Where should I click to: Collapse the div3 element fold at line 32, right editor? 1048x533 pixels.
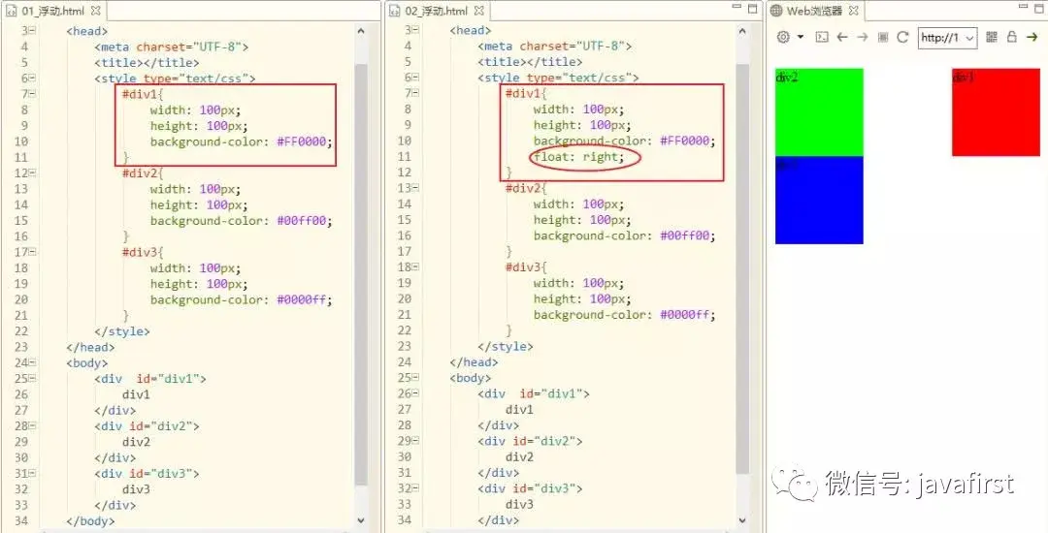[415, 488]
